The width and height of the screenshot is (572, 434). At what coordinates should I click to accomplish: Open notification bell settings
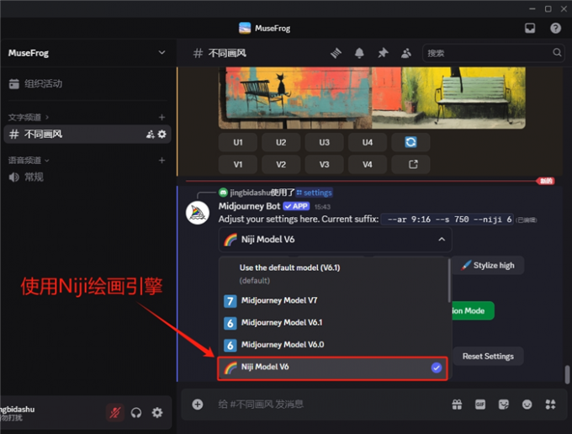click(x=359, y=53)
